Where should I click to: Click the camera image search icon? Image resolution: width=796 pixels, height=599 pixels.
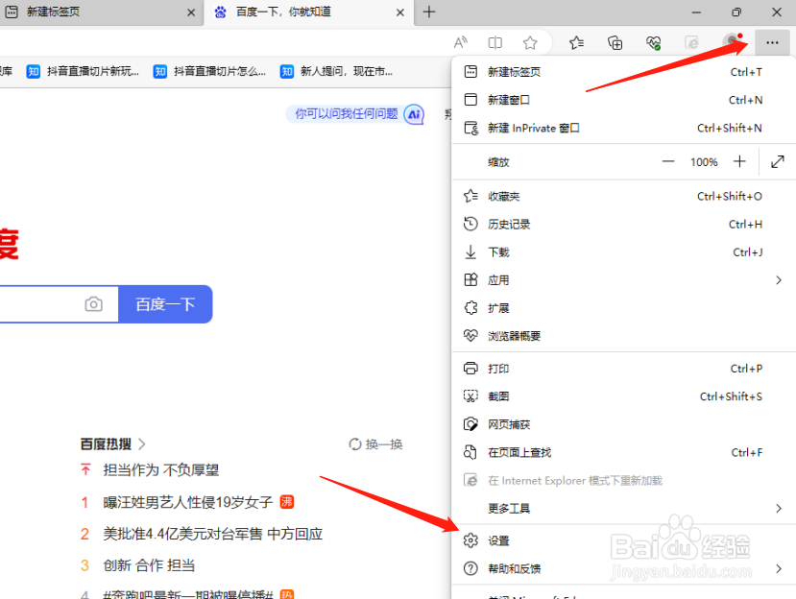click(93, 304)
